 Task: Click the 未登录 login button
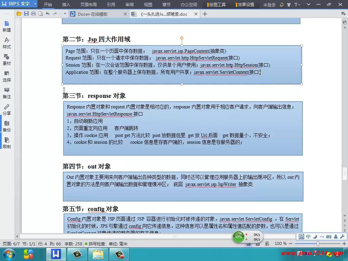point(269,5)
